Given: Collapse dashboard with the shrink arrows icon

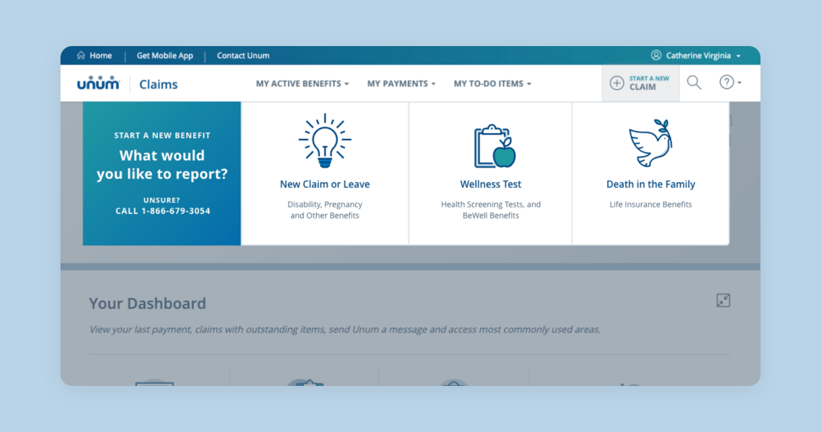Looking at the screenshot, I should tap(723, 300).
